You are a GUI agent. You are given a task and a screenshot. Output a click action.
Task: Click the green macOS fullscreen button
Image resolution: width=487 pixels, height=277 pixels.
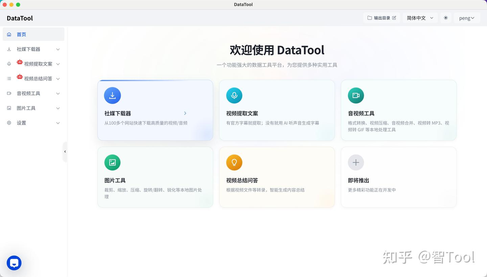18,4
